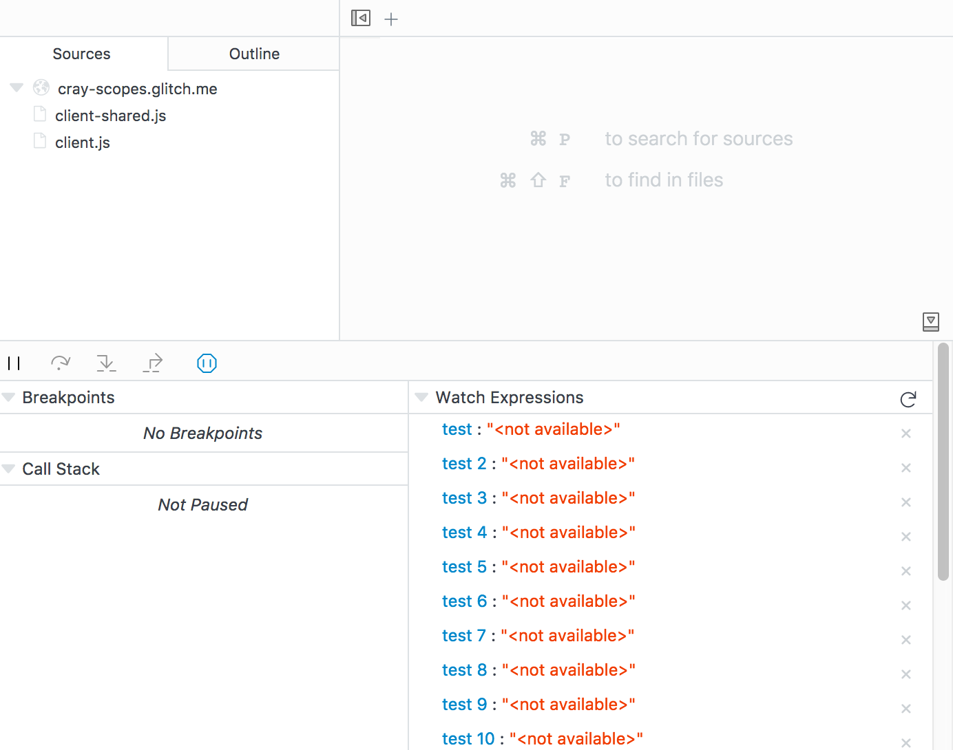Image resolution: width=953 pixels, height=750 pixels.
Task: Switch to the Outline tab
Action: [x=254, y=54]
